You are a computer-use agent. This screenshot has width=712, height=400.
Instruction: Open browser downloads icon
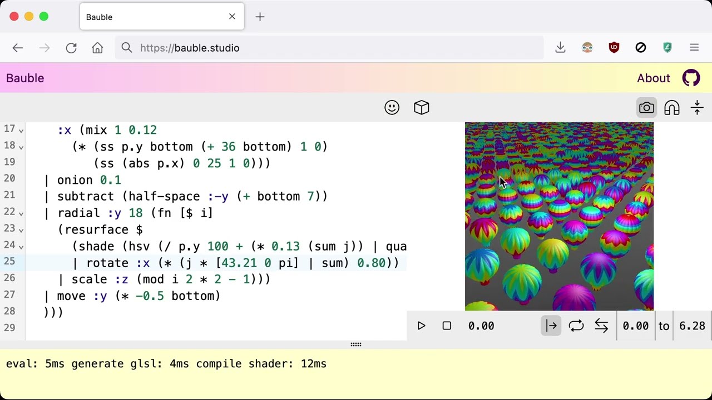pyautogui.click(x=560, y=48)
